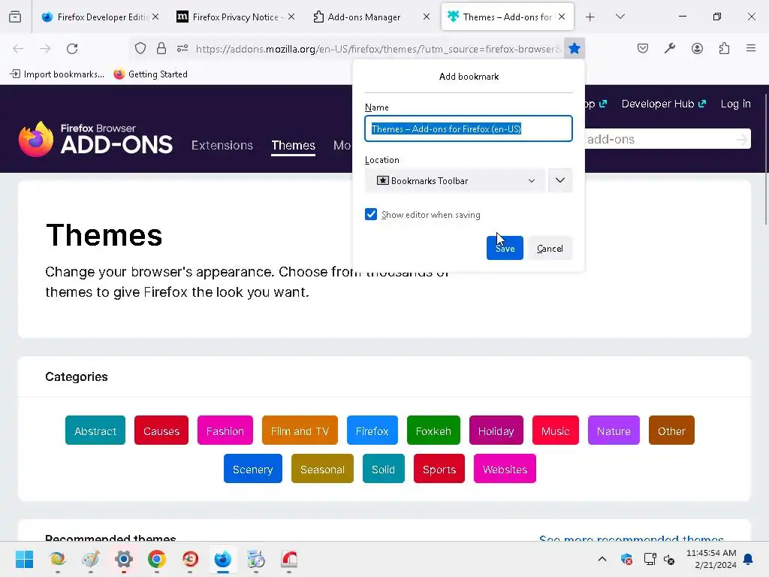769x577 pixels.
Task: Save the bookmark
Action: point(505,248)
